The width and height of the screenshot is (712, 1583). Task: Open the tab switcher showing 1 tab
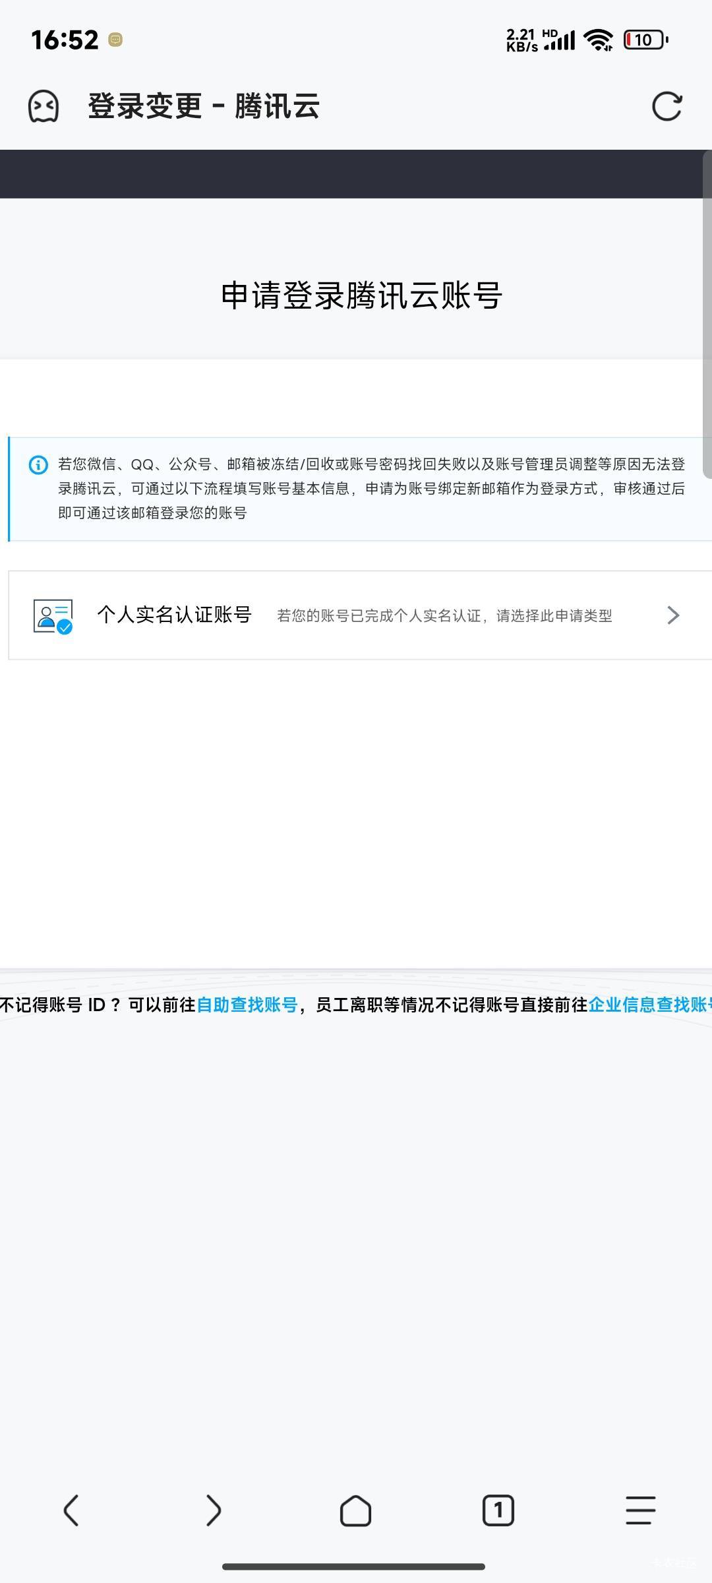(x=498, y=1510)
